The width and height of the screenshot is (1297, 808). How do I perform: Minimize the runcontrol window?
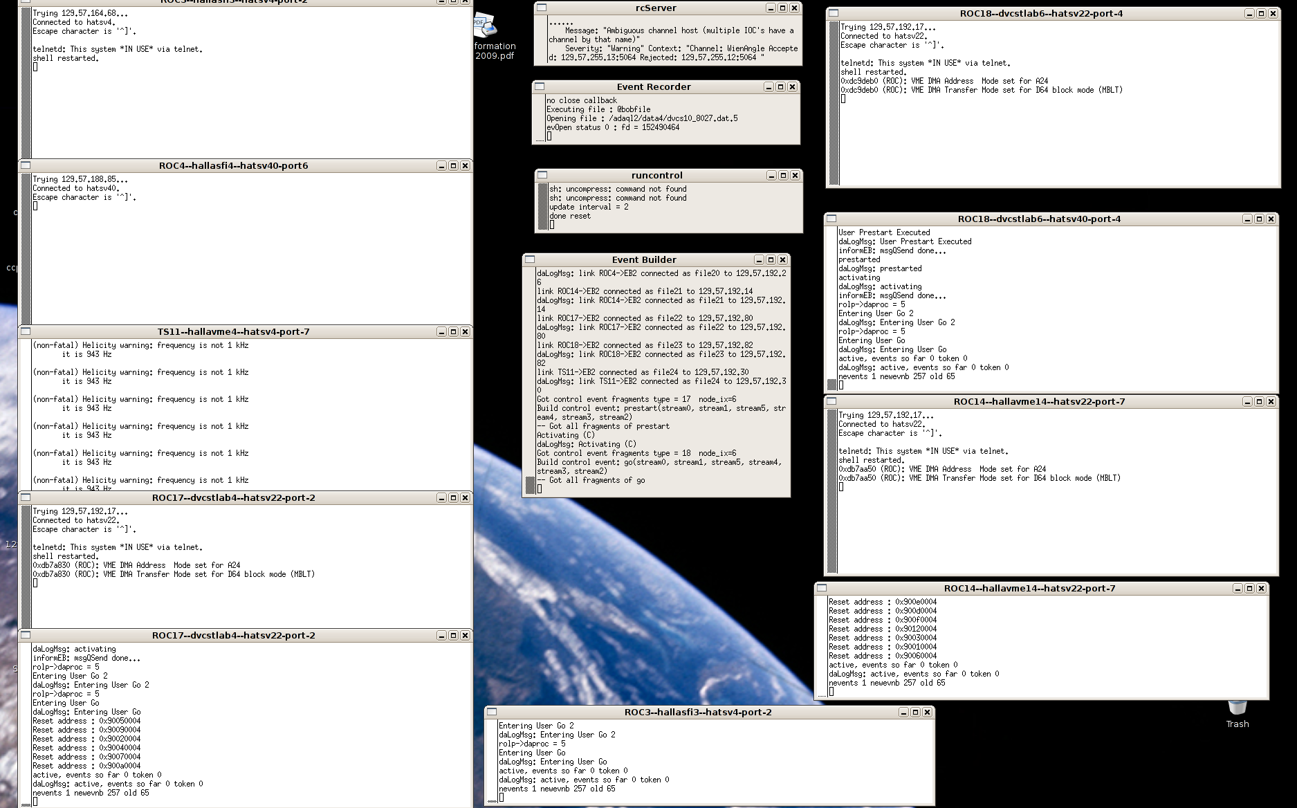[x=771, y=176]
